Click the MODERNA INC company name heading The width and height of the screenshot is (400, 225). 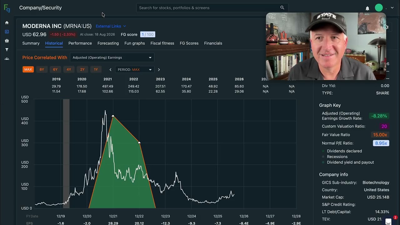pyautogui.click(x=42, y=26)
